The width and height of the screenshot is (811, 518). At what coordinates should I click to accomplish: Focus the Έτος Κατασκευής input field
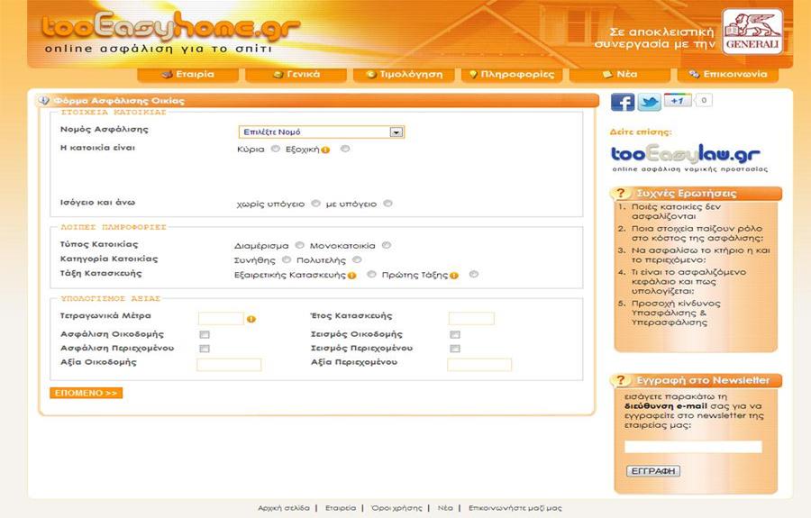click(471, 318)
